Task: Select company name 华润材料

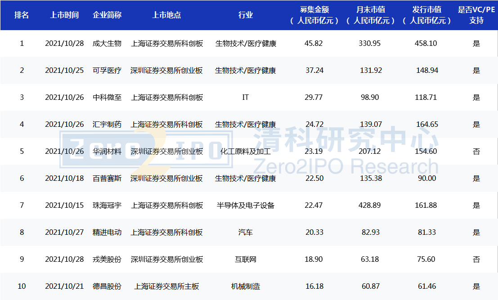Action: click(107, 152)
